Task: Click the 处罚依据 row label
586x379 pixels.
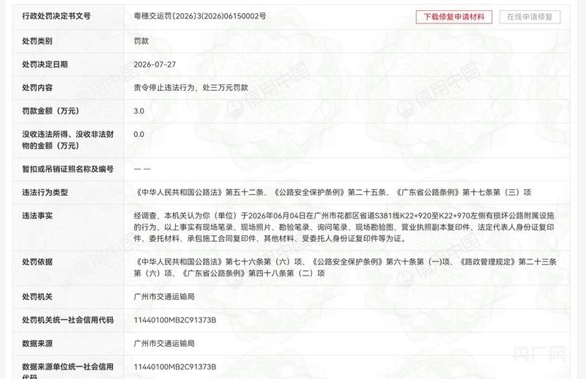Action: (37, 262)
